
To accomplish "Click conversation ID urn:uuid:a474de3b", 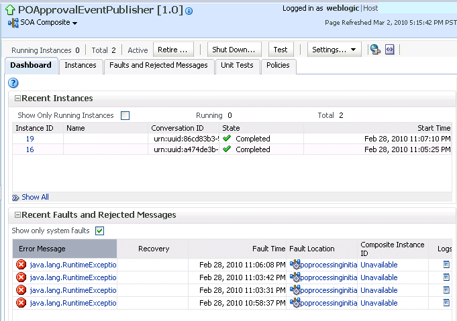I will tap(187, 149).
